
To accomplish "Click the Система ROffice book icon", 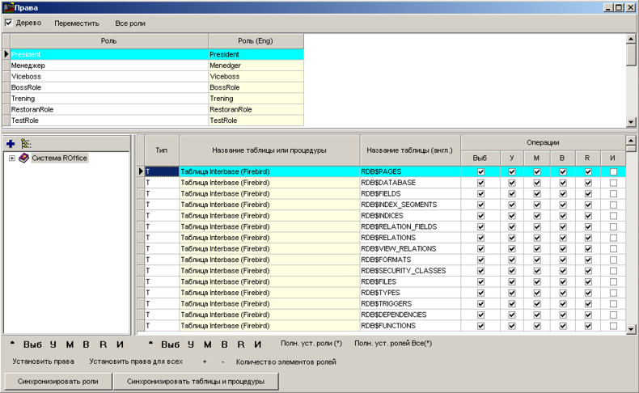I will 24,158.
